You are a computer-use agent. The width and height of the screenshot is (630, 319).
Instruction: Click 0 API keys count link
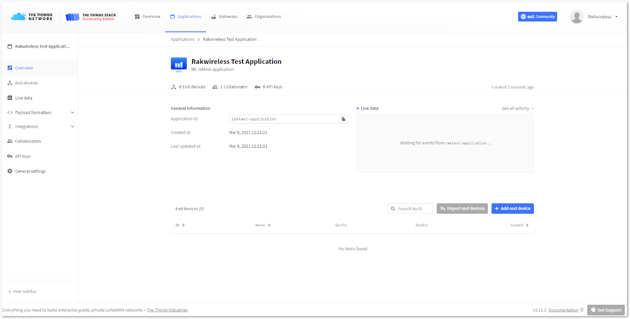click(x=268, y=87)
